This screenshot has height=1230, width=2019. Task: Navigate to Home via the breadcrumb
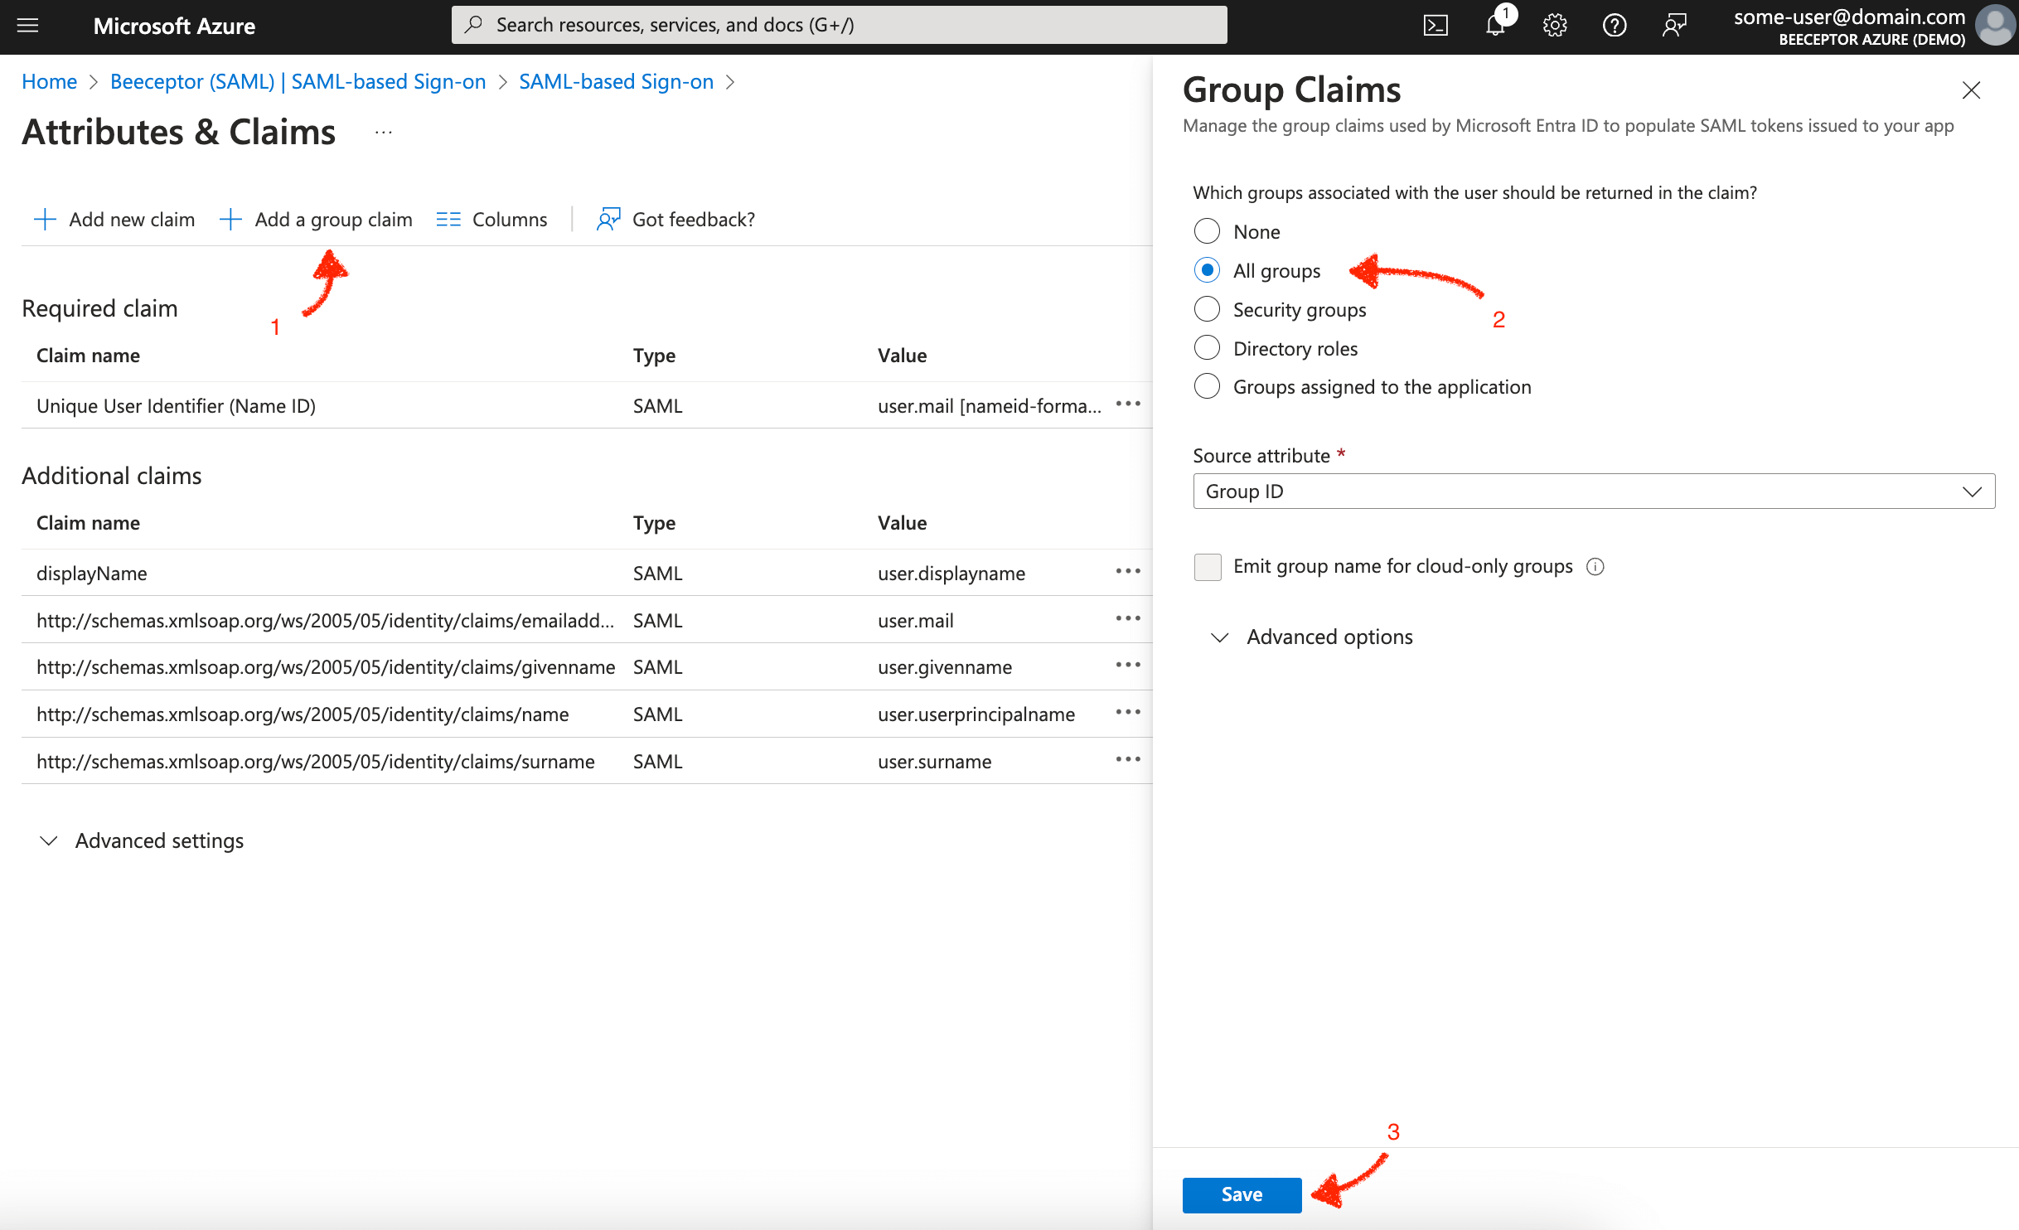coord(49,81)
